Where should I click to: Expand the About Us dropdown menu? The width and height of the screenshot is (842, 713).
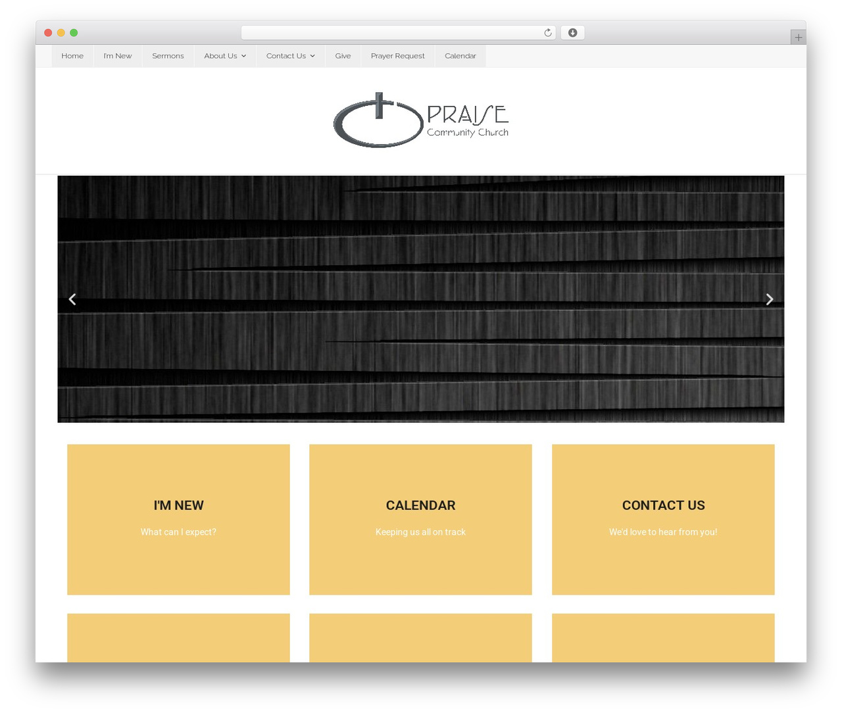(225, 56)
